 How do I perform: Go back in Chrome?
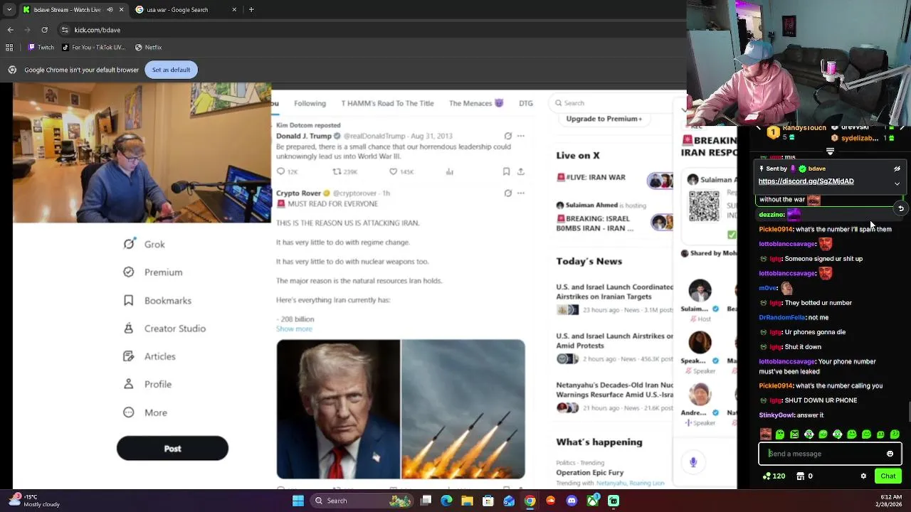click(10, 30)
